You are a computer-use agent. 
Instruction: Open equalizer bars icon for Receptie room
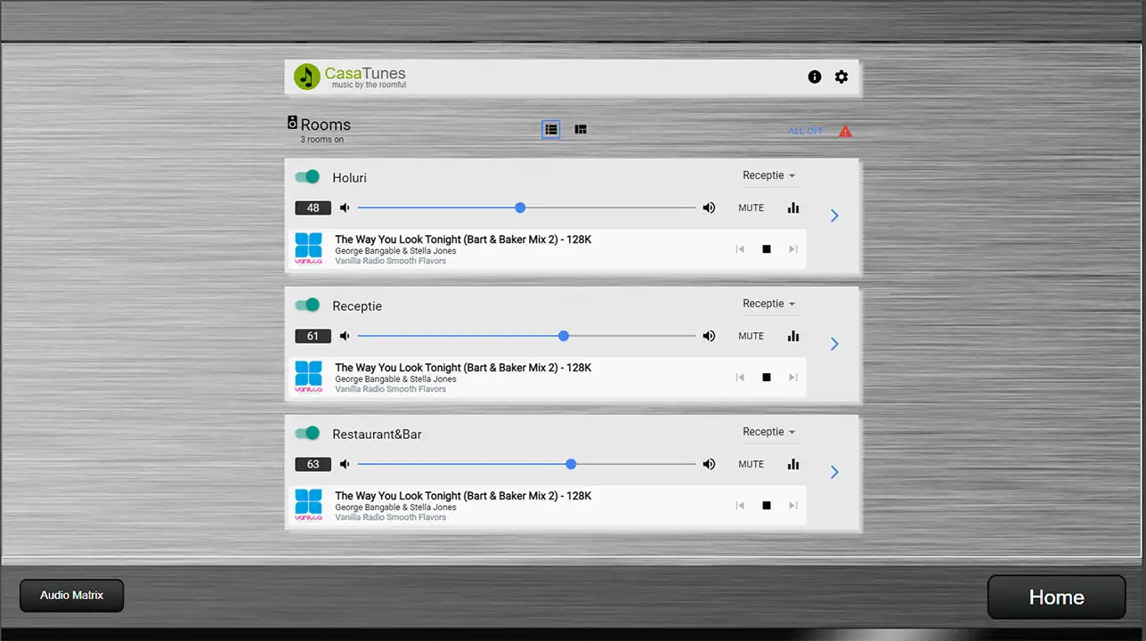[793, 336]
